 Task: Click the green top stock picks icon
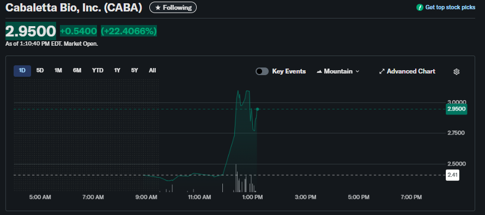pos(420,8)
